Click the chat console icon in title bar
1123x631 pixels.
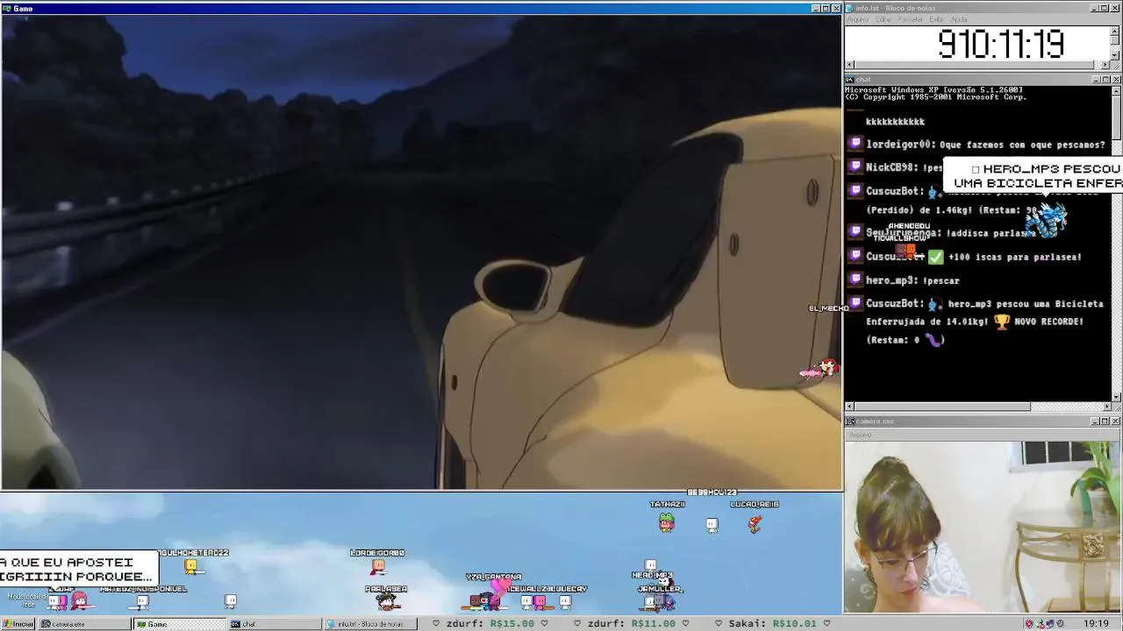click(849, 80)
